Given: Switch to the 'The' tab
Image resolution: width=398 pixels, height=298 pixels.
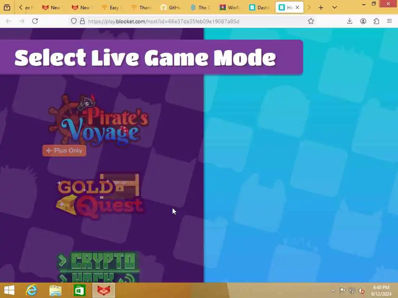Looking at the screenshot, I should [201, 8].
